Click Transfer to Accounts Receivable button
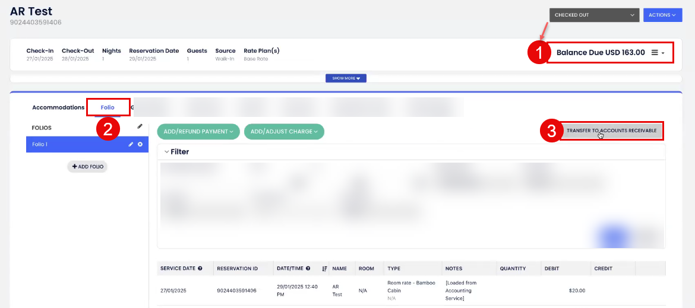695x308 pixels. (x=611, y=131)
